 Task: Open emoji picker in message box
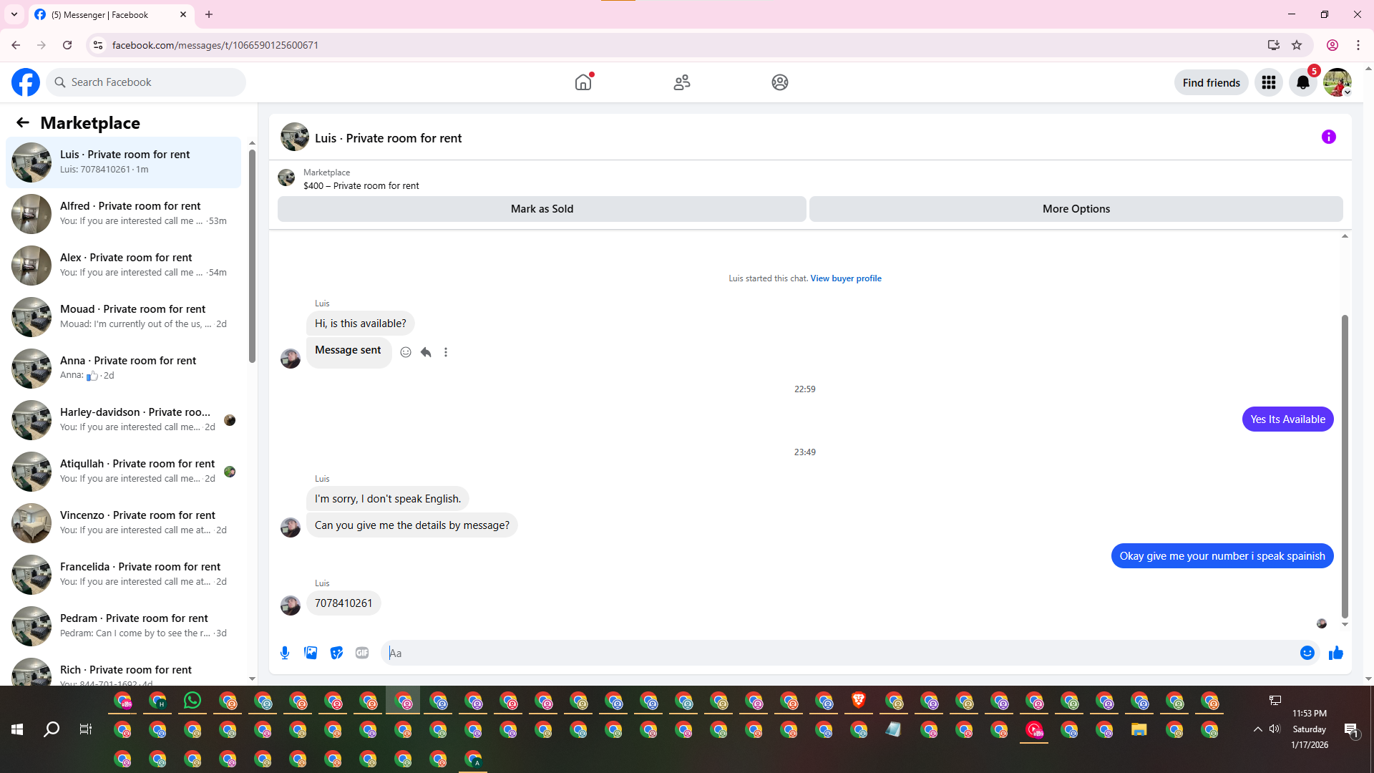(x=1307, y=653)
